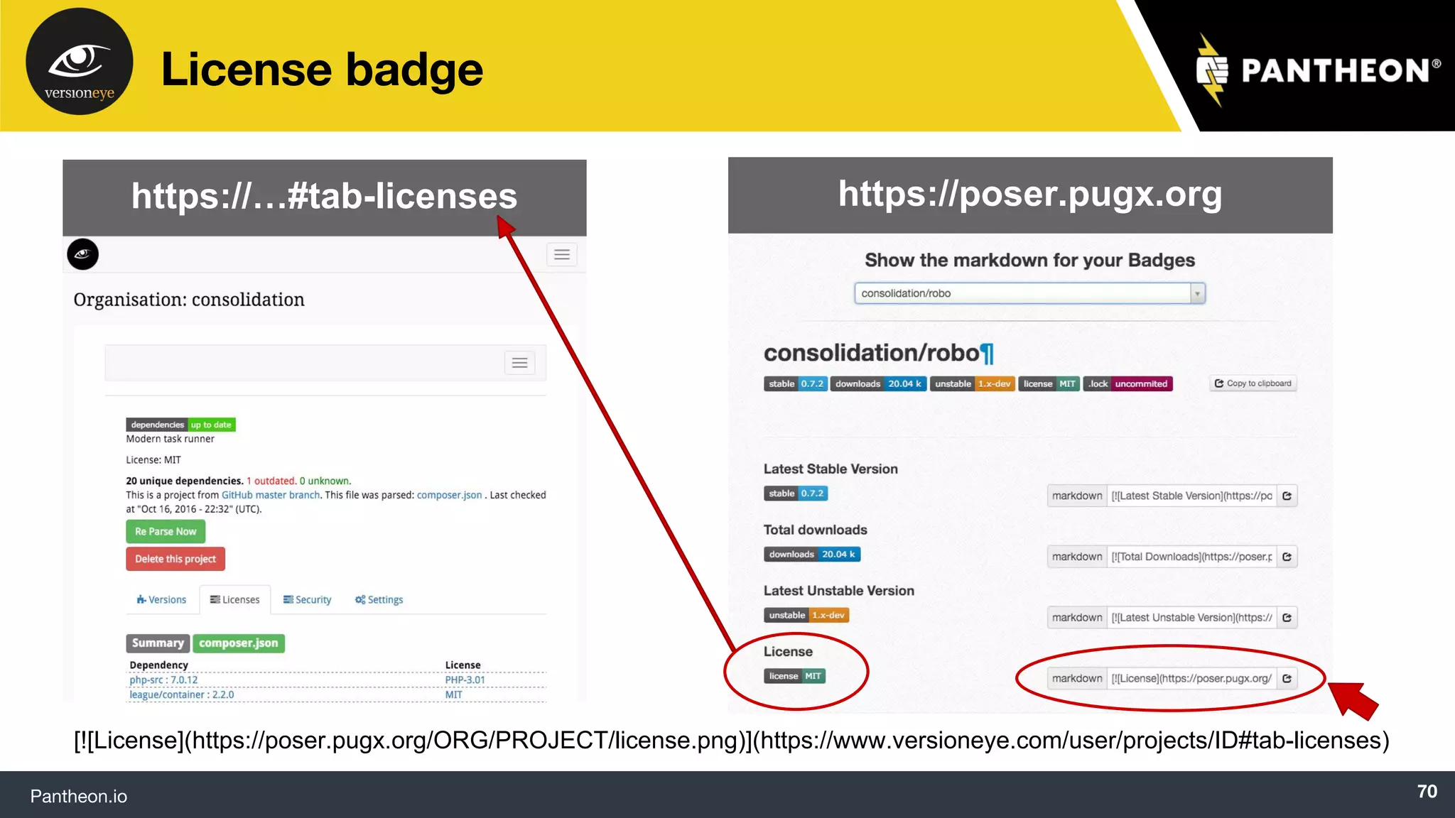This screenshot has width=1455, height=818.
Task: Open the consolidation/robo package dropdown arrow
Action: click(x=1198, y=293)
